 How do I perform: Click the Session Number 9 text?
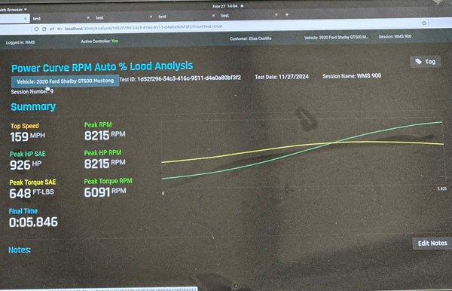pyautogui.click(x=32, y=92)
